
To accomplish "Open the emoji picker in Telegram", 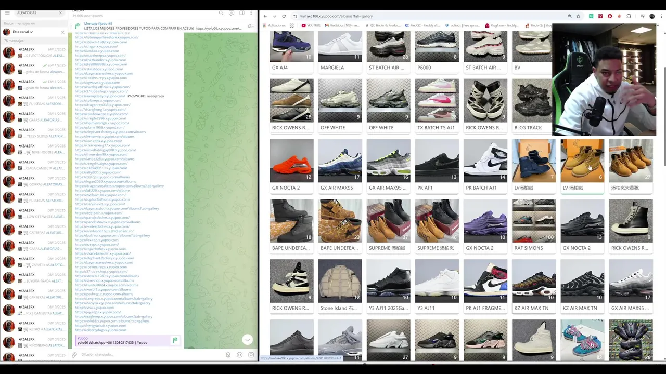I will tap(240, 355).
